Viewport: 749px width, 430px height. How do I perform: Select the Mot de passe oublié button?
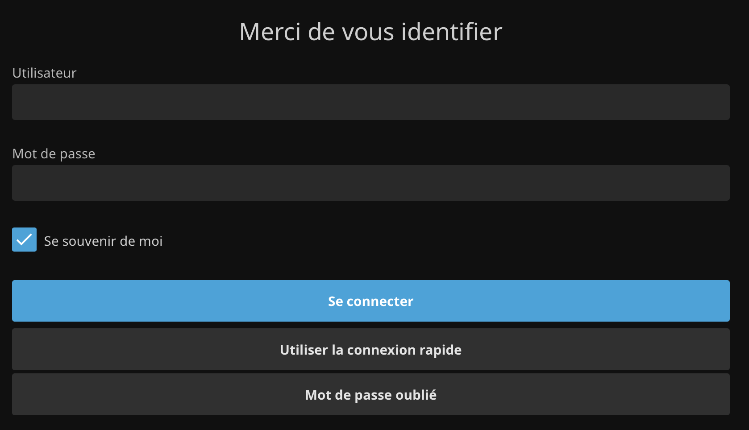click(370, 395)
